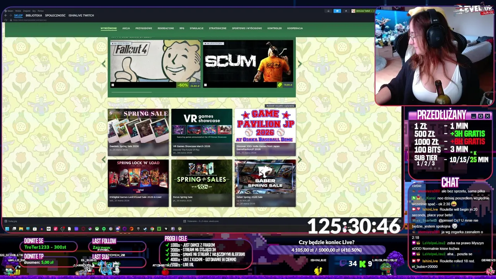Open the Windows Start menu
Image resolution: width=496 pixels, height=279 pixels.
click(7, 229)
